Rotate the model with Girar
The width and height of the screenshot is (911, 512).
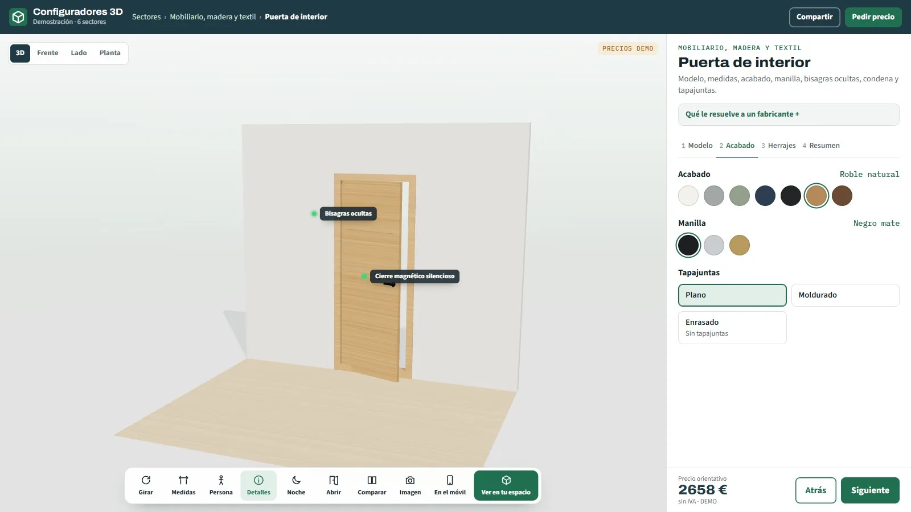(146, 485)
